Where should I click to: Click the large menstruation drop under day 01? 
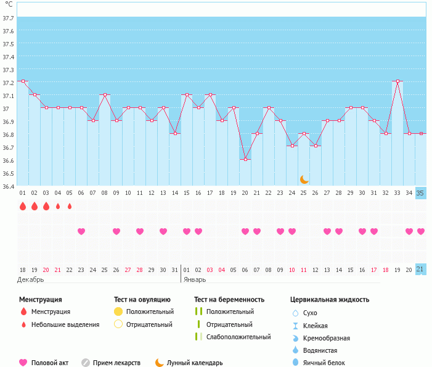pyautogui.click(x=23, y=206)
